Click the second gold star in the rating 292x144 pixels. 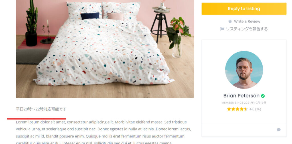[x=233, y=109]
